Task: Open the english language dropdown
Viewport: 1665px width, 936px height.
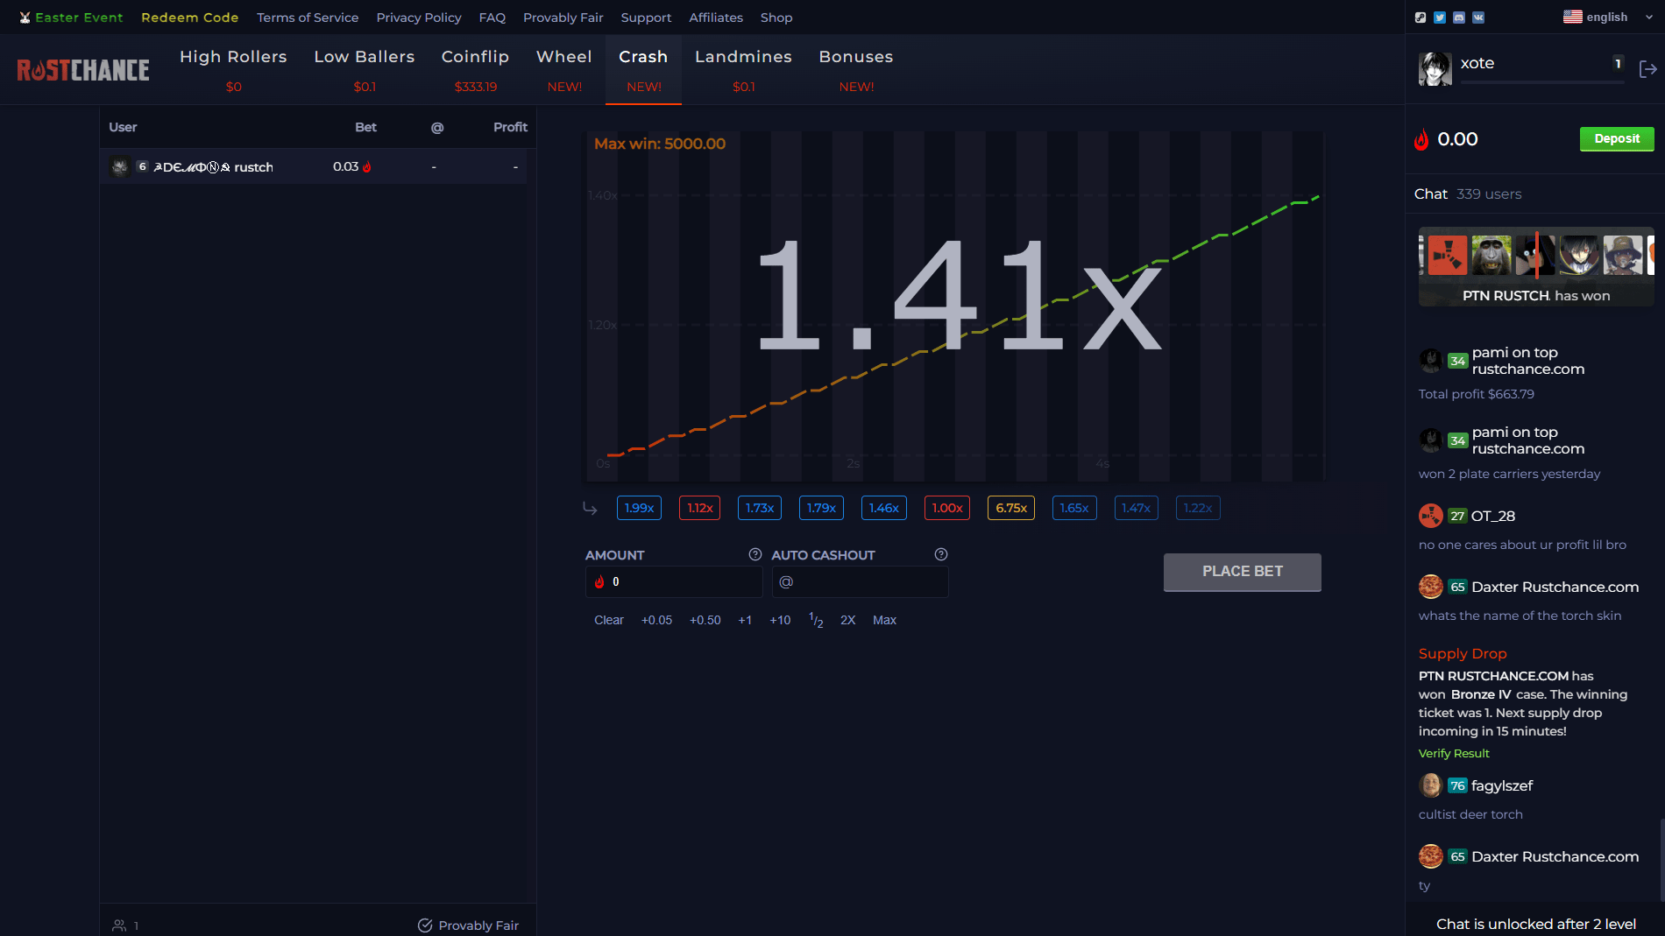Action: (x=1607, y=17)
